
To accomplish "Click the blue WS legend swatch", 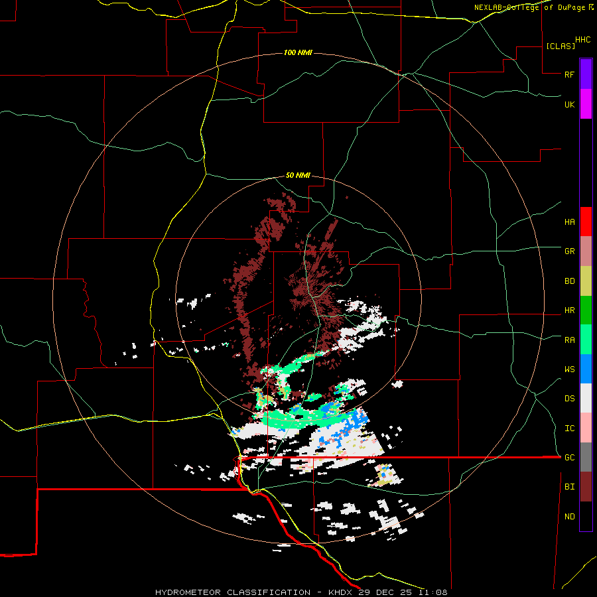I will (x=586, y=369).
